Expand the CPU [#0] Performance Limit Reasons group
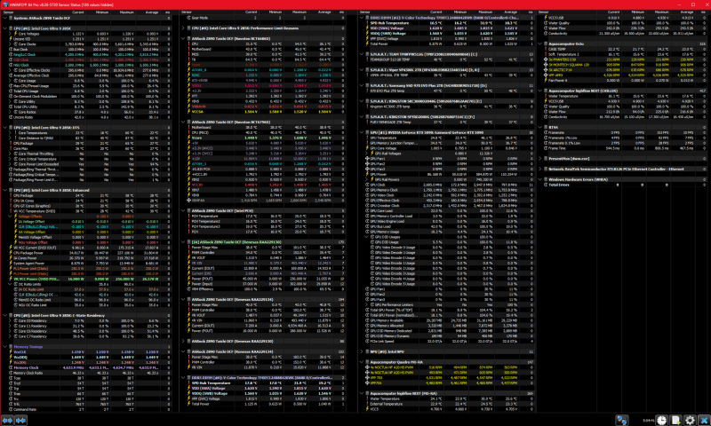The image size is (711, 426). (183, 28)
